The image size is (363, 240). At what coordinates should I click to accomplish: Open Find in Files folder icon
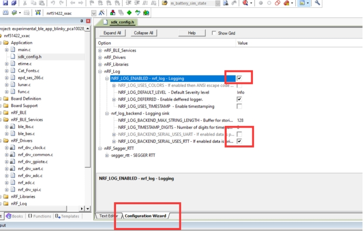(164, 3)
